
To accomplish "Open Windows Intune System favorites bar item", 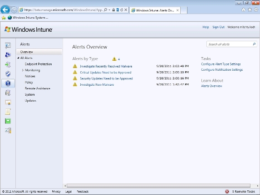I will 28,18.
